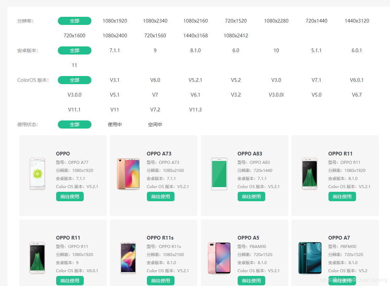Show only devices with status 使用中
The image size is (390, 286).
[115, 124]
